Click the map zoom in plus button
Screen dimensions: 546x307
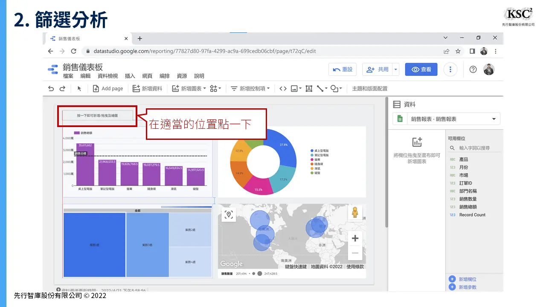pyautogui.click(x=355, y=238)
